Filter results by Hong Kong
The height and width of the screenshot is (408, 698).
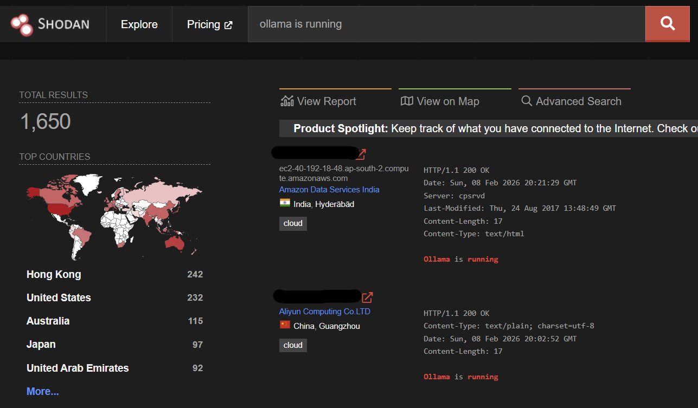(54, 274)
